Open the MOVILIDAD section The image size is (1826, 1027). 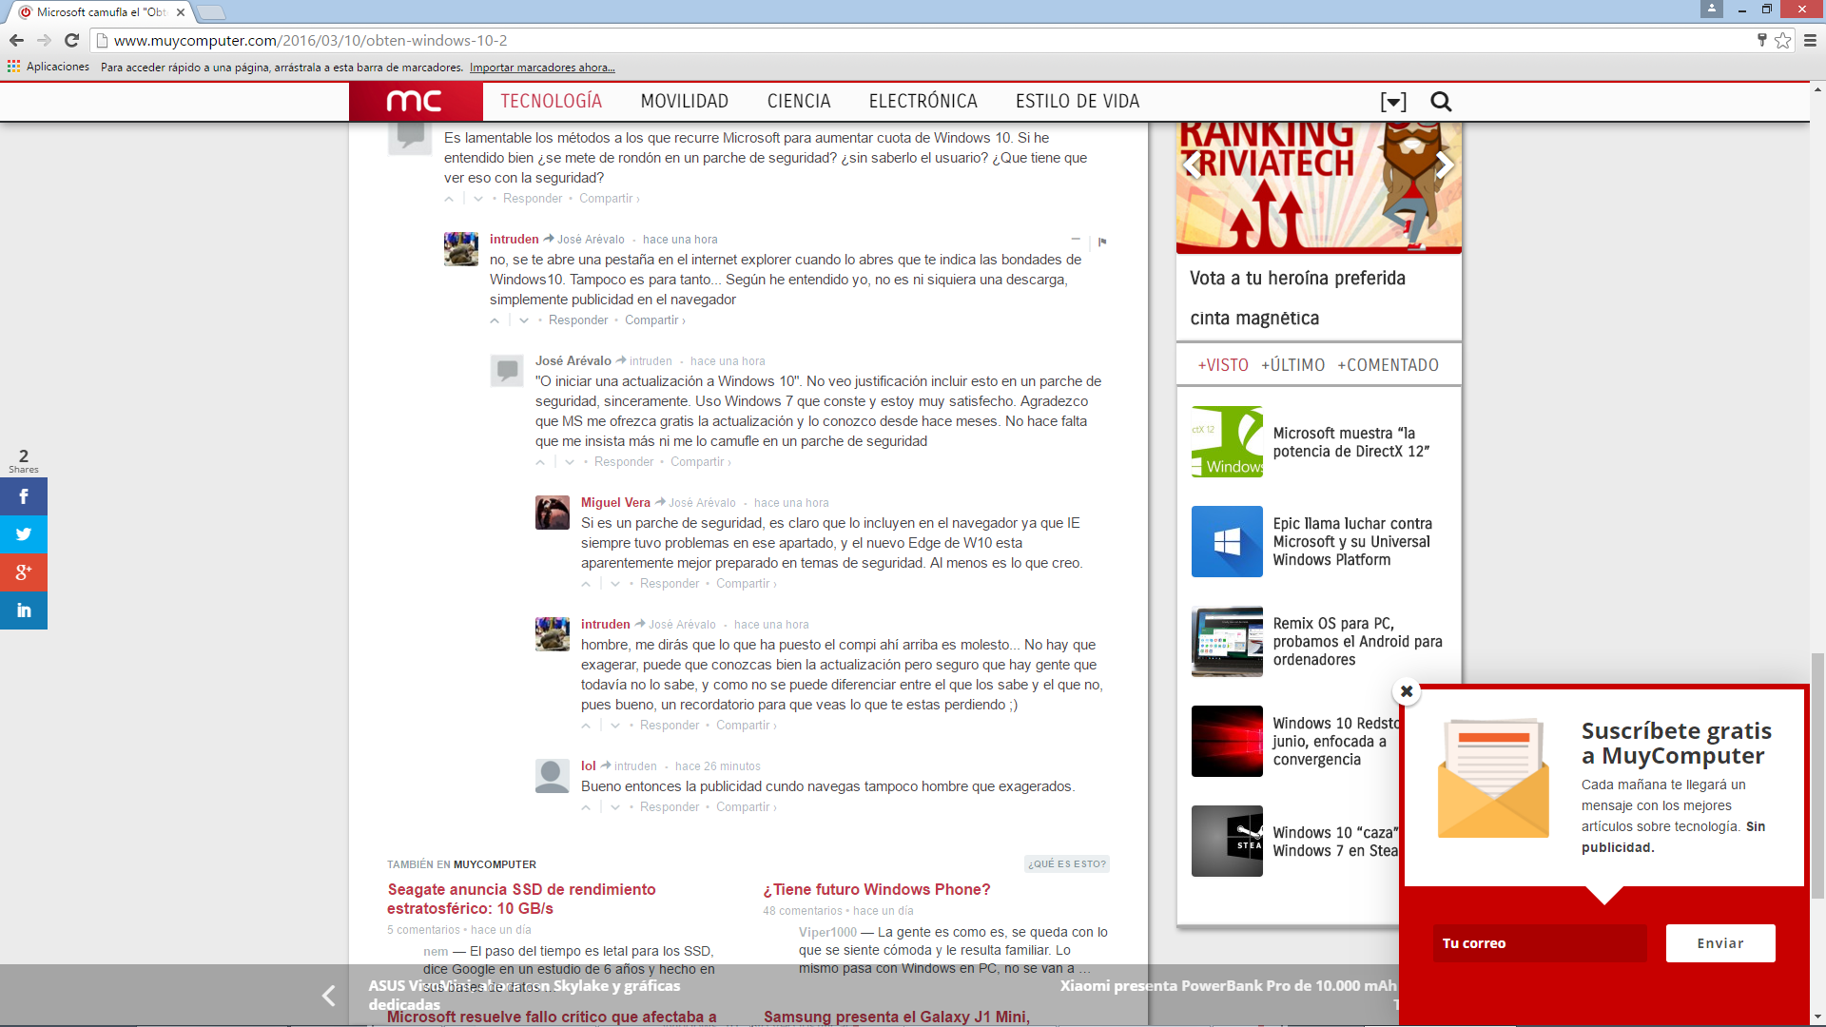pyautogui.click(x=685, y=101)
